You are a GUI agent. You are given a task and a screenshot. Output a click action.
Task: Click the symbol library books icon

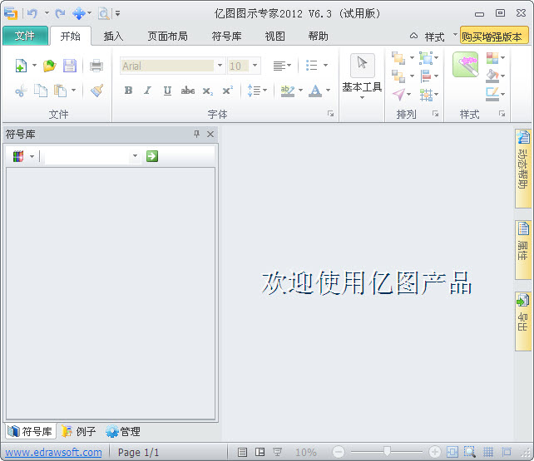click(18, 156)
